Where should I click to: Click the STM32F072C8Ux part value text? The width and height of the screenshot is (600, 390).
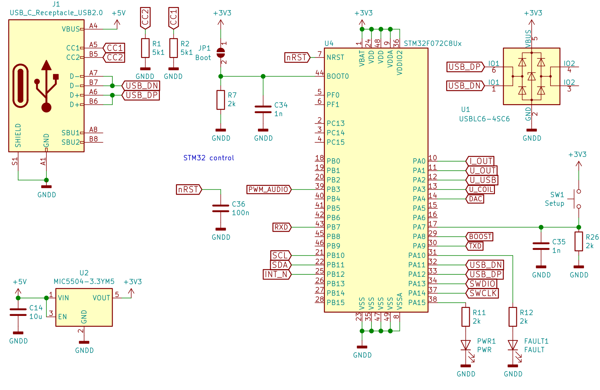[x=433, y=44]
